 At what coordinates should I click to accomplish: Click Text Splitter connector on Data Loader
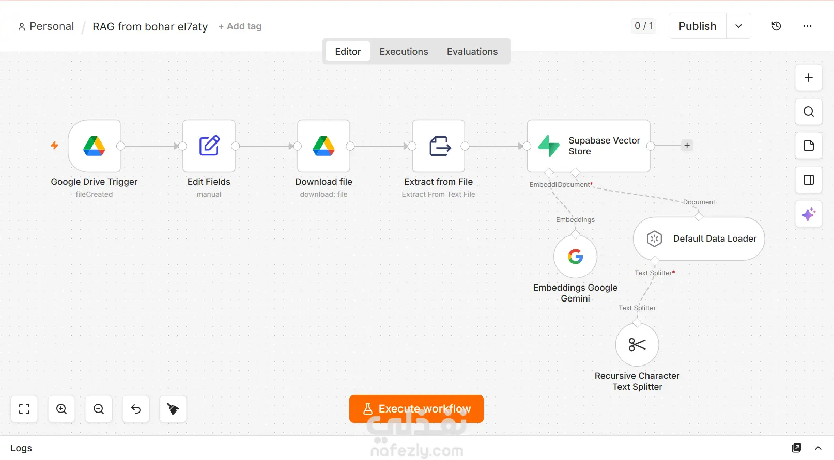click(x=655, y=260)
